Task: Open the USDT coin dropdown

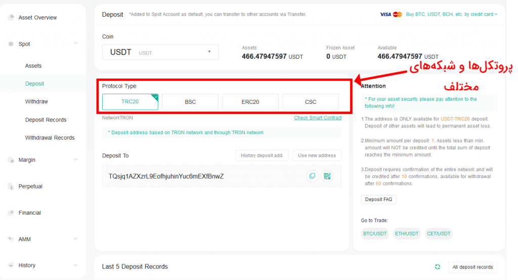Action: point(160,52)
